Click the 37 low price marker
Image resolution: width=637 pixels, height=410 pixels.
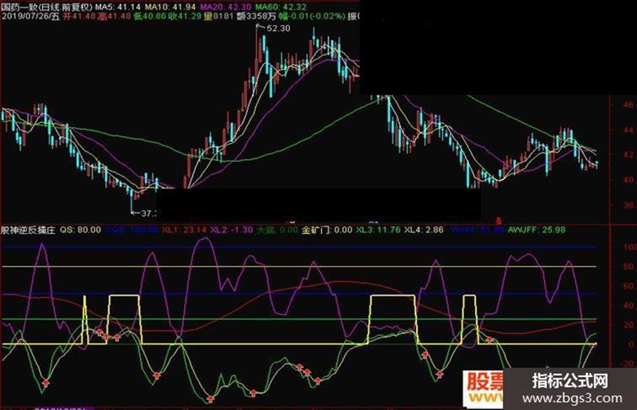pyautogui.click(x=148, y=213)
